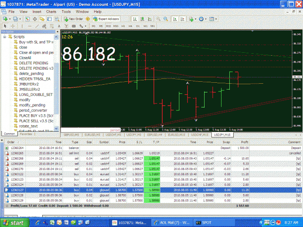
Task: Expand the Periods dropdown arrow
Action: (x=206, y=19)
